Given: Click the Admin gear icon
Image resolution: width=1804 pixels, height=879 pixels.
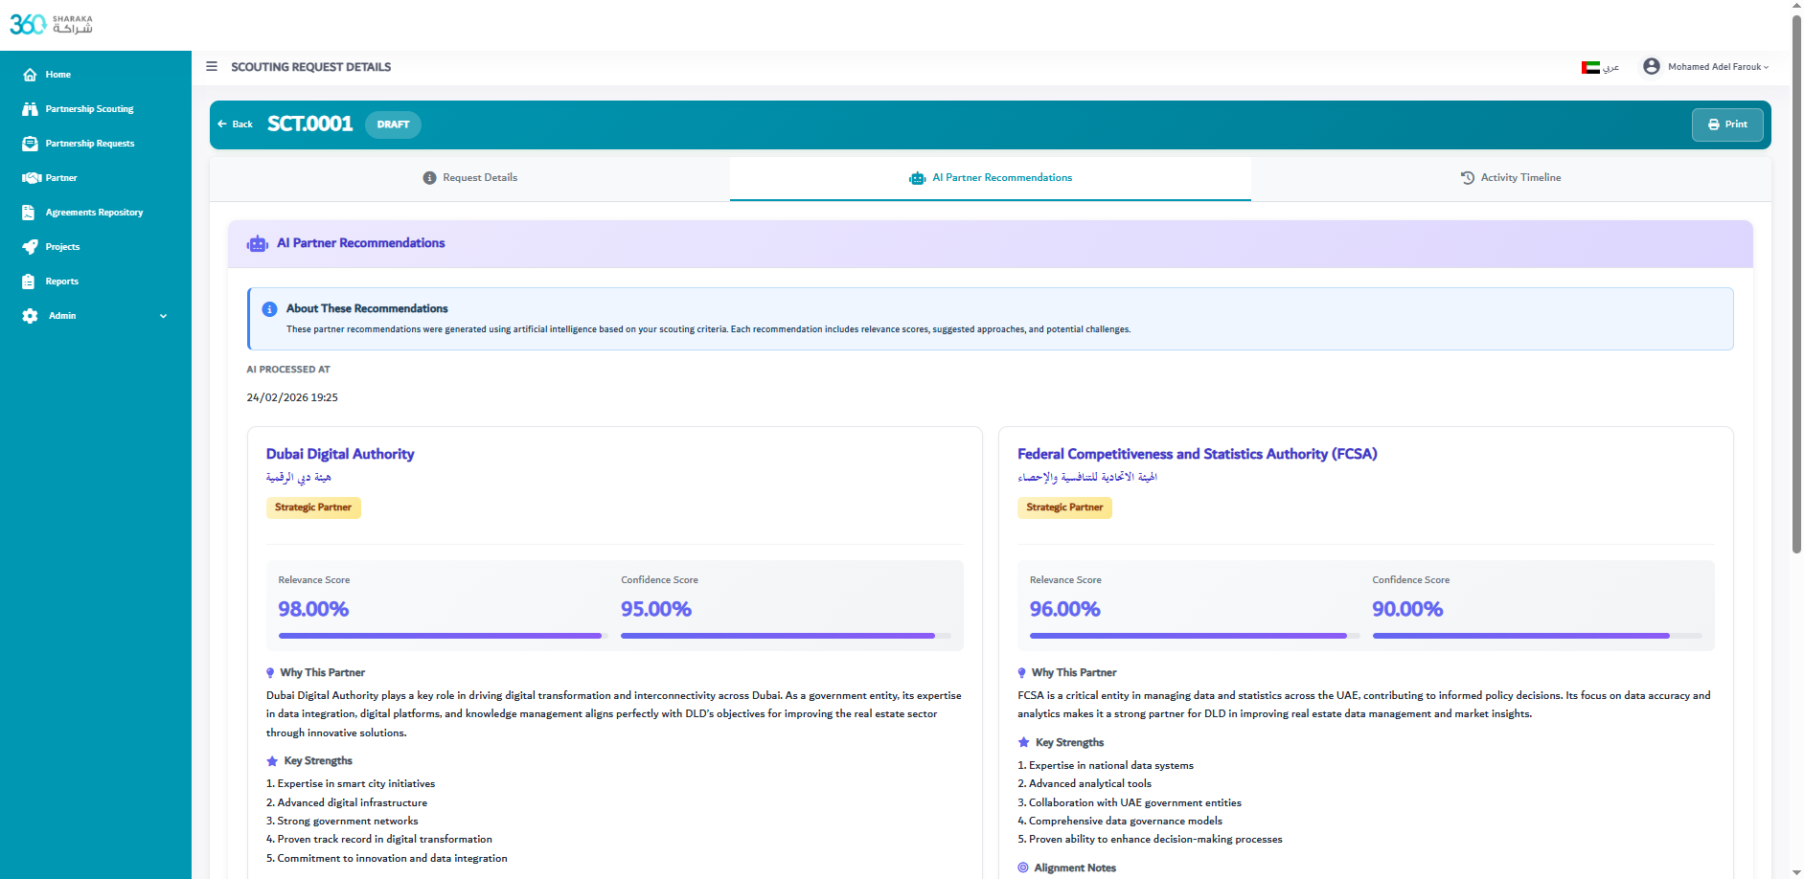Looking at the screenshot, I should point(30,316).
